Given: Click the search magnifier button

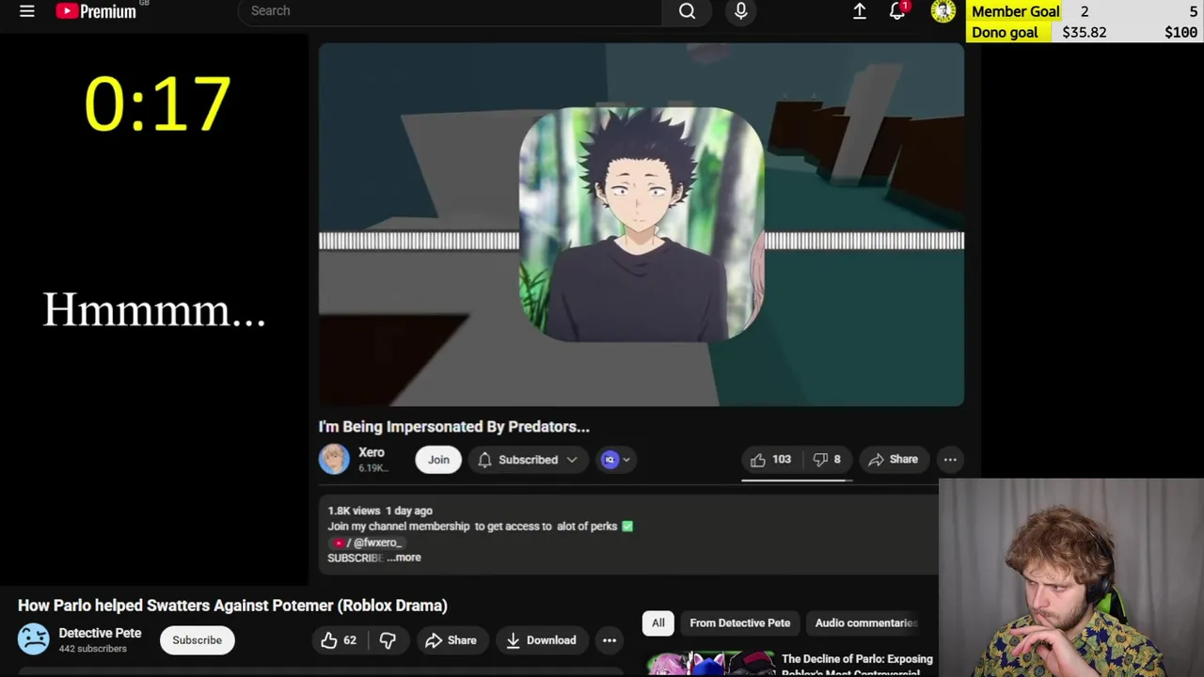Looking at the screenshot, I should pos(688,11).
